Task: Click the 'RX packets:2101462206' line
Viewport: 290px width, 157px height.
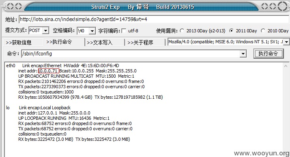Action: 81,81
